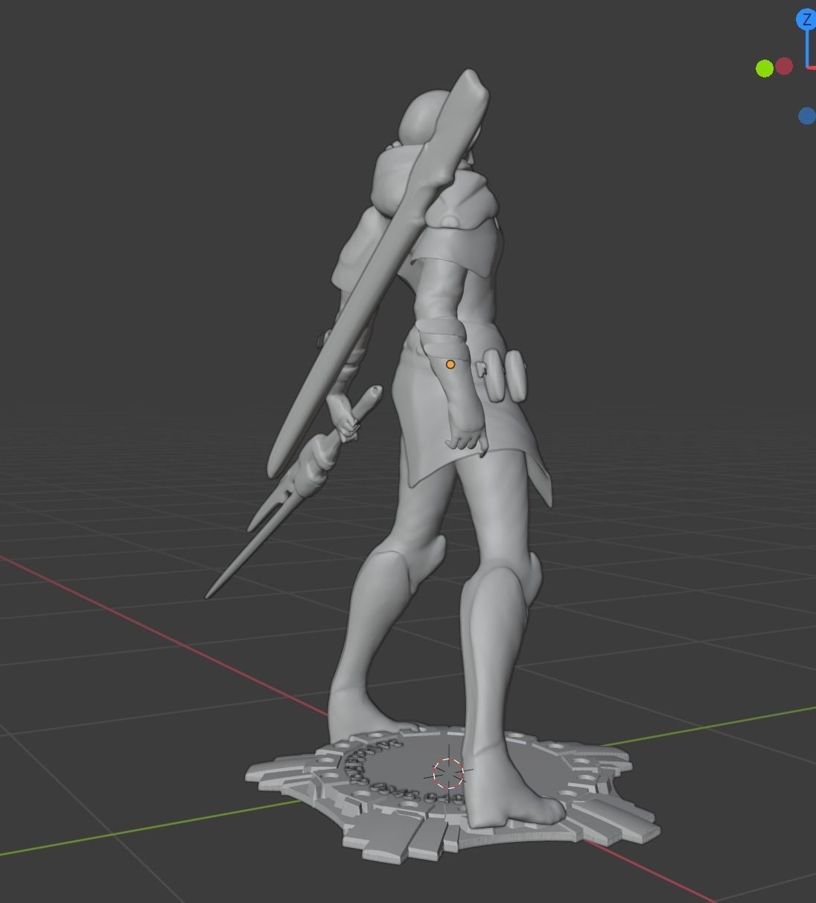This screenshot has width=816, height=903.
Task: Click the blue Z axis gizmo handle
Action: (x=806, y=20)
